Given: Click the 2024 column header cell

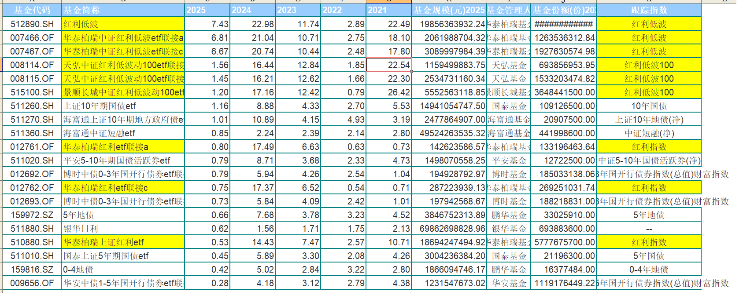Looking at the screenshot, I should pyautogui.click(x=253, y=10).
